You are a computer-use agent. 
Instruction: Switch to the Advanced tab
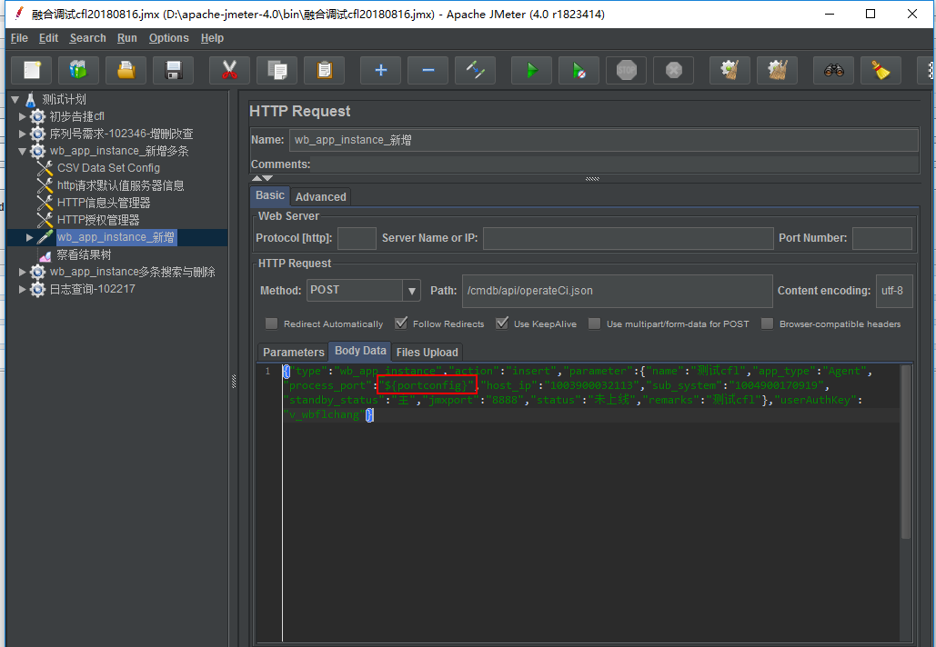click(x=320, y=197)
